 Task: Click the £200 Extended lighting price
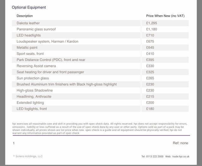click(x=150, y=103)
